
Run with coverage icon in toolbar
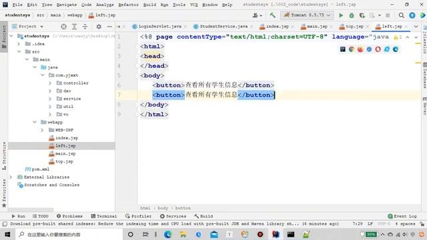pyautogui.click(x=362, y=15)
